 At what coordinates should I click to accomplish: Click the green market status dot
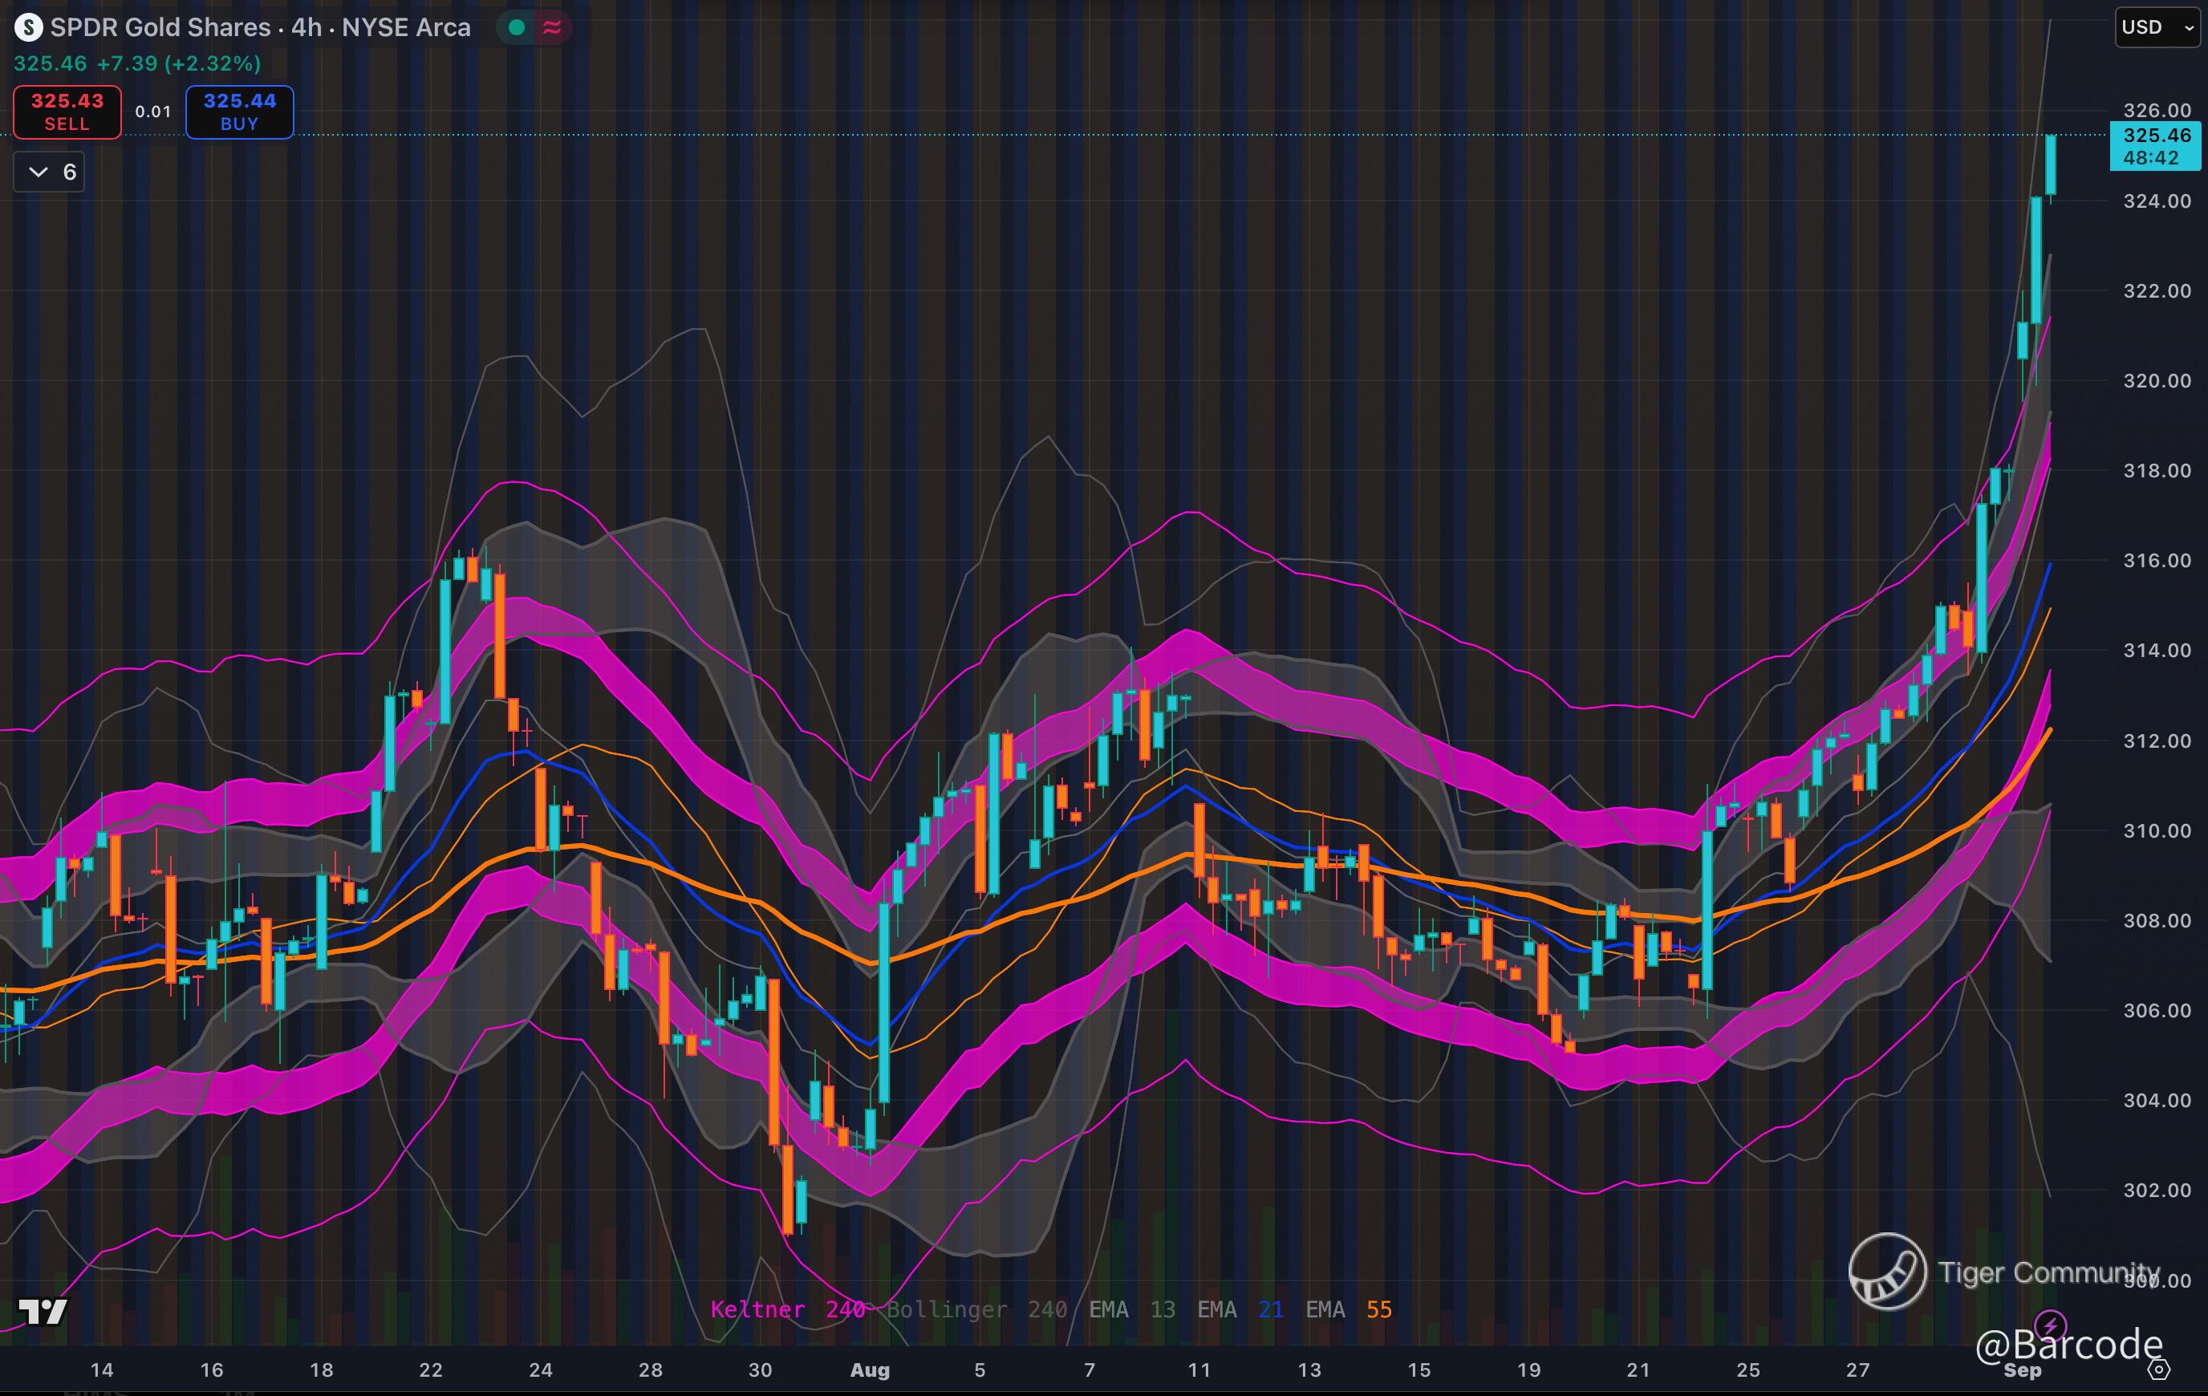(x=516, y=27)
